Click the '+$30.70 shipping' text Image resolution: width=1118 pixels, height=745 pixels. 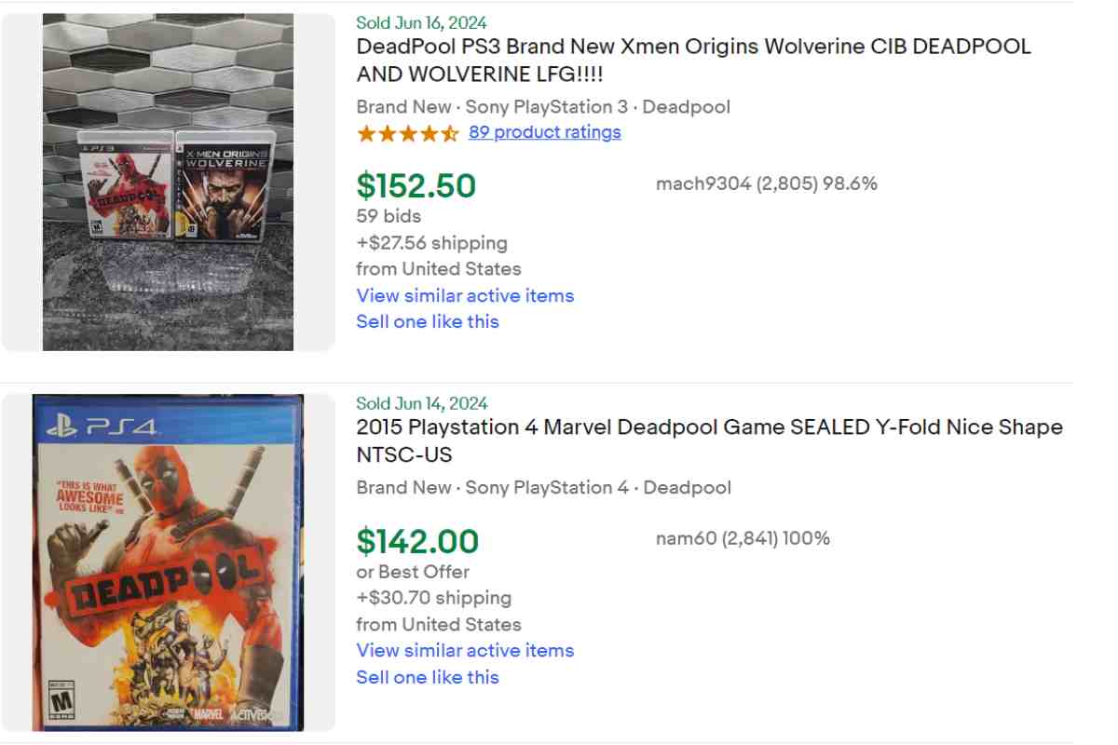click(x=433, y=598)
